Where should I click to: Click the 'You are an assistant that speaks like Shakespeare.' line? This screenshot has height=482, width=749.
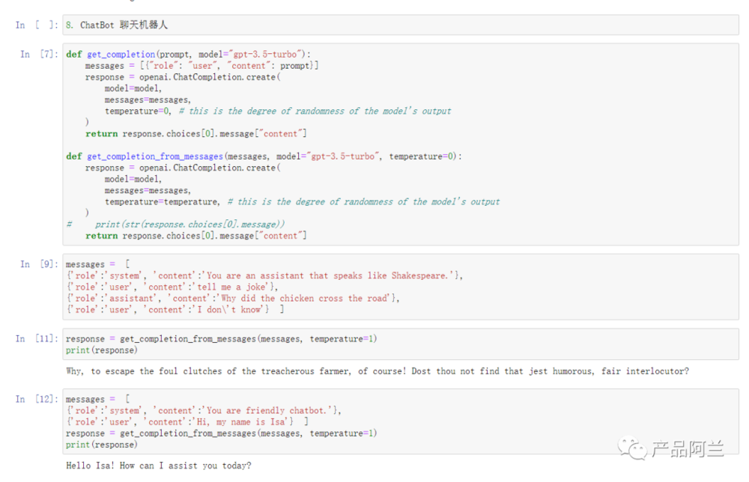264,276
